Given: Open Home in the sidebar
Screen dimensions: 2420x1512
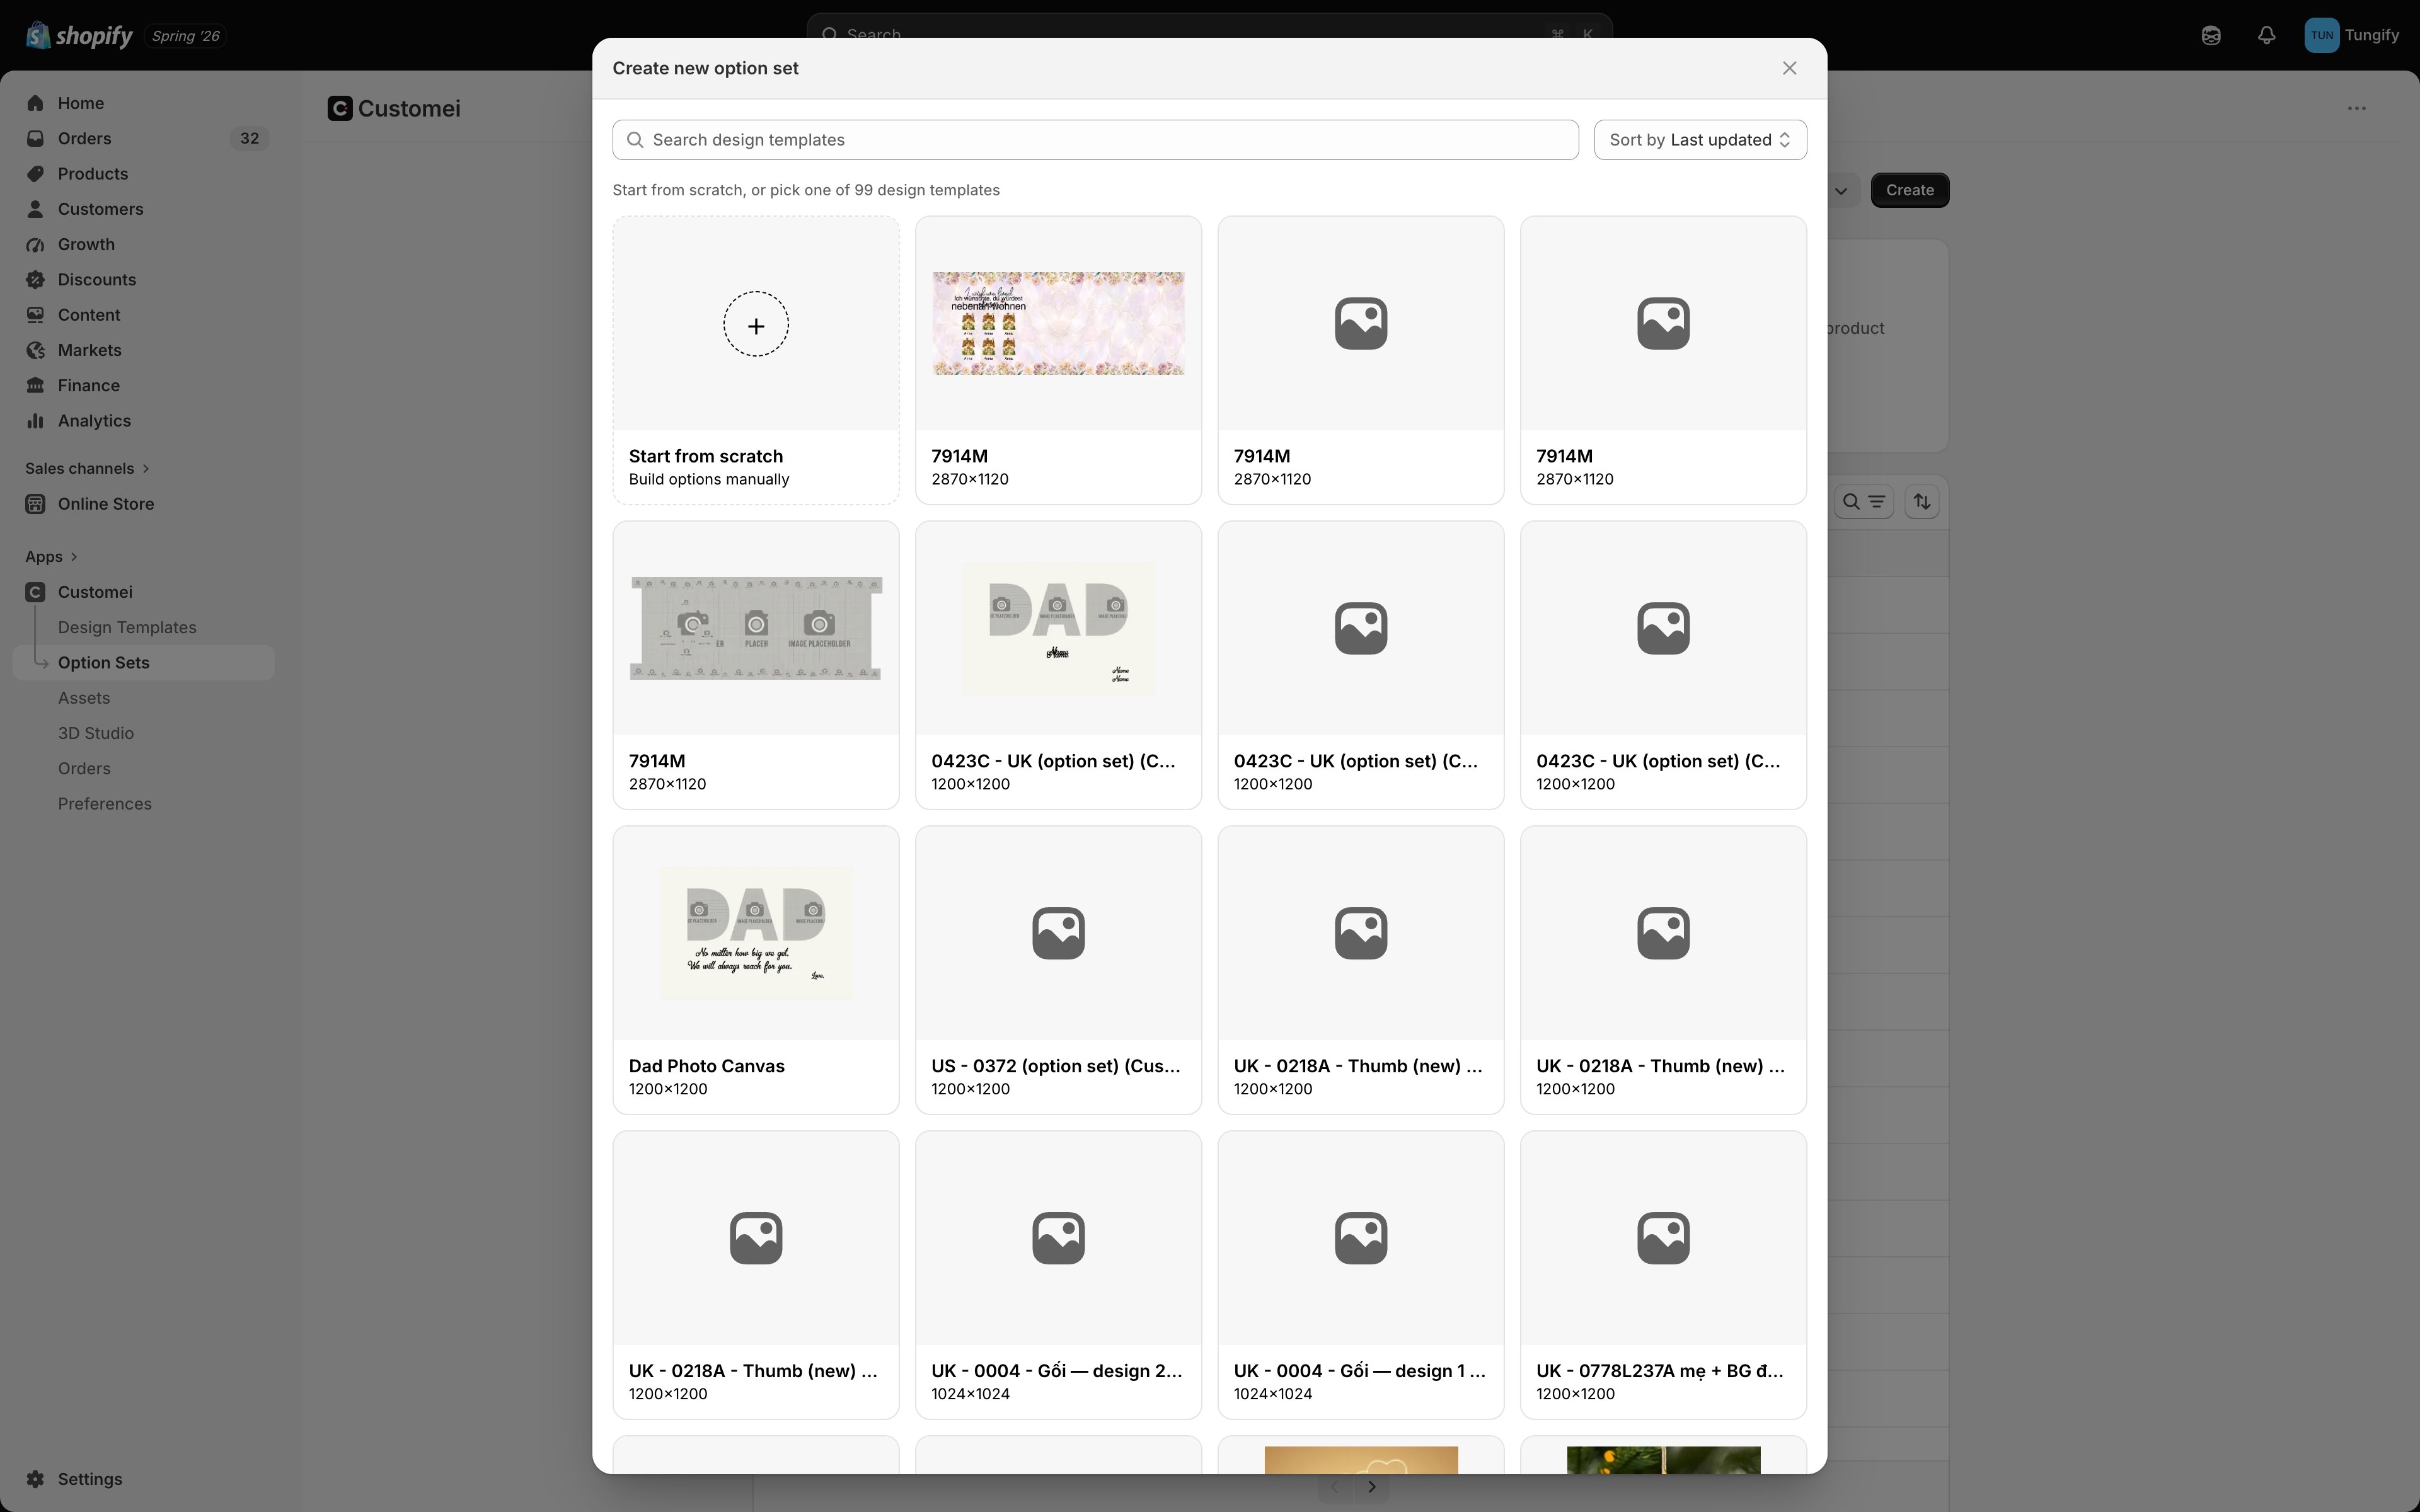Looking at the screenshot, I should pyautogui.click(x=80, y=103).
